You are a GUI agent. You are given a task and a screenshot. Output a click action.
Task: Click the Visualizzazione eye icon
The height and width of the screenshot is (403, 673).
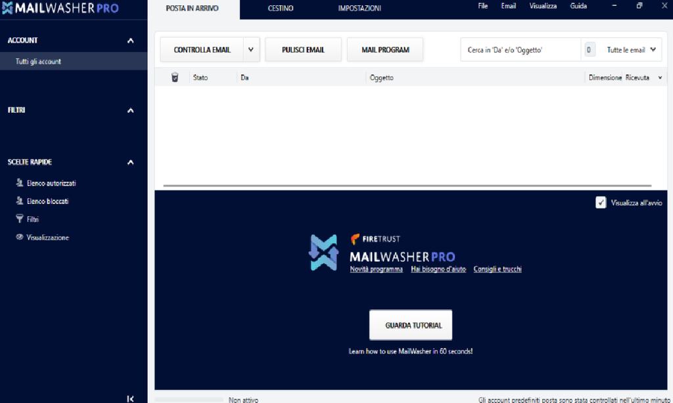(x=19, y=237)
